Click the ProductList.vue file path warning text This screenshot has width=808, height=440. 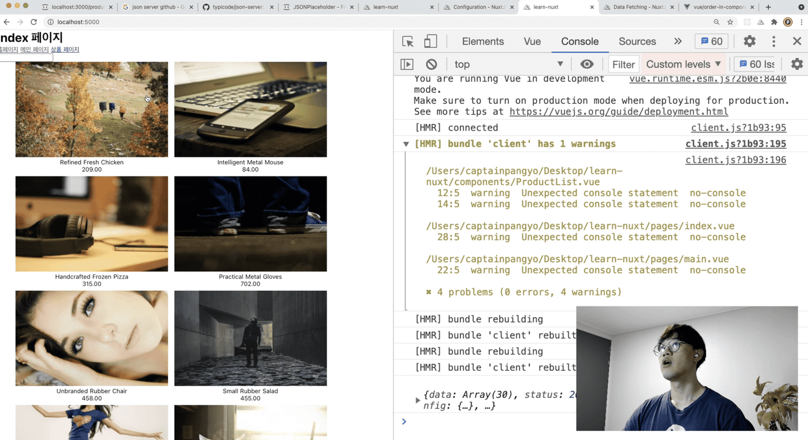coord(524,177)
